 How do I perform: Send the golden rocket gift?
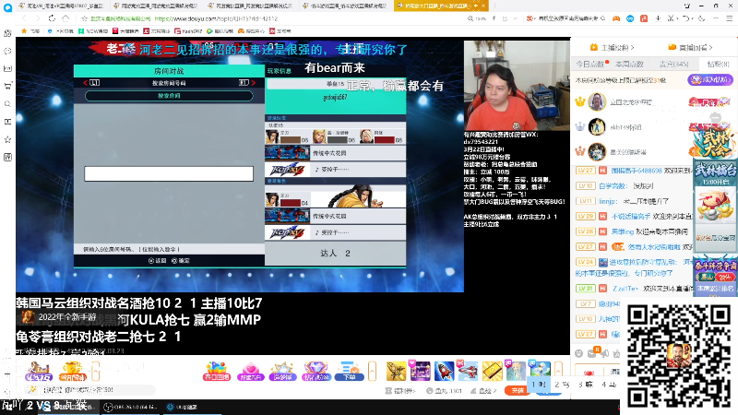click(x=397, y=372)
